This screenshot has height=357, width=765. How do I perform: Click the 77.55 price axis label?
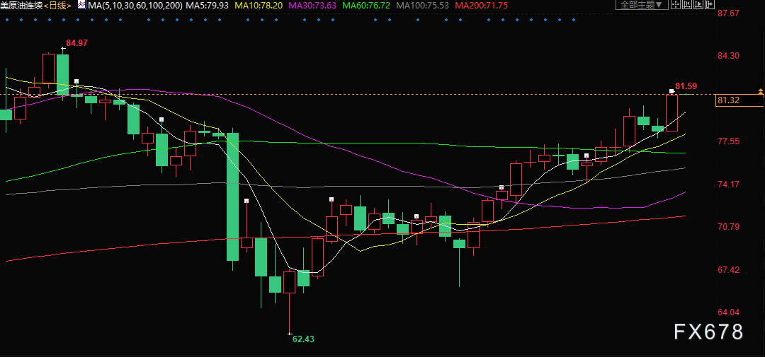[728, 141]
